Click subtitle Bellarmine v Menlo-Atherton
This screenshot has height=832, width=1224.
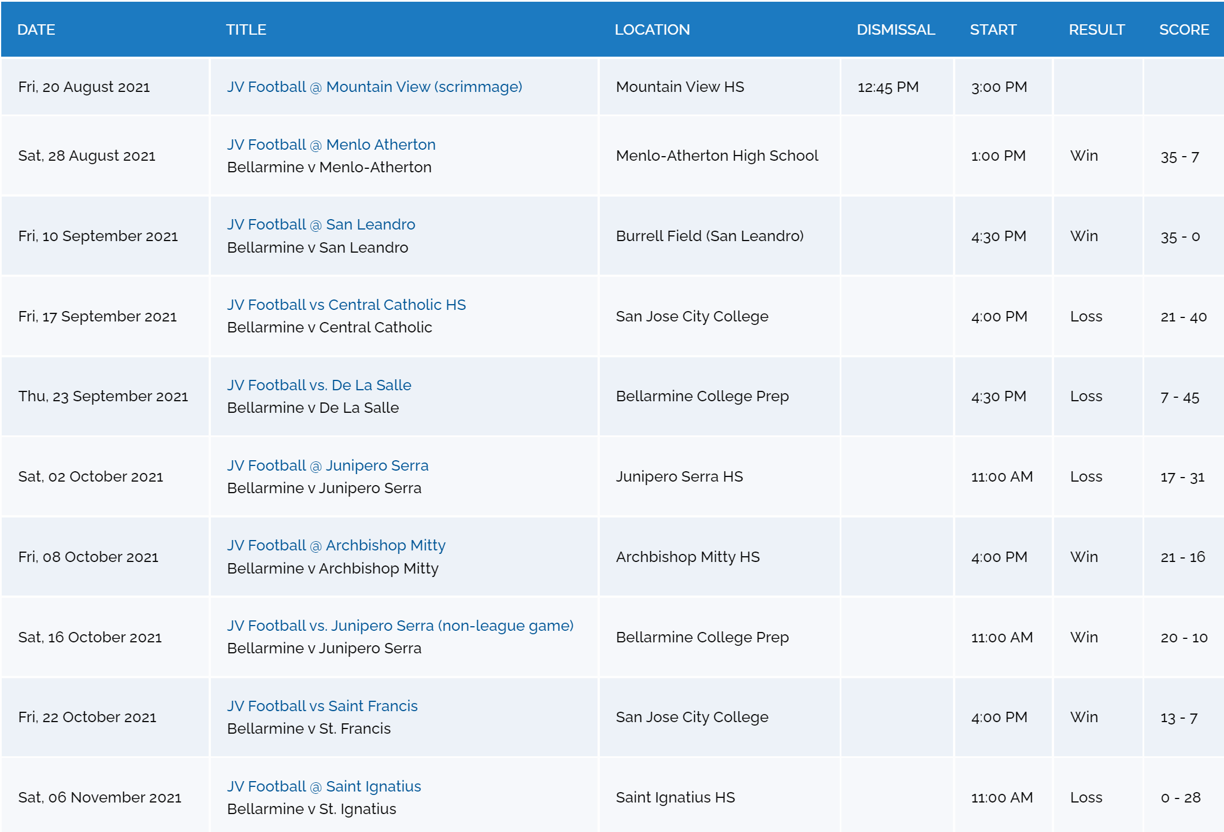[329, 167]
